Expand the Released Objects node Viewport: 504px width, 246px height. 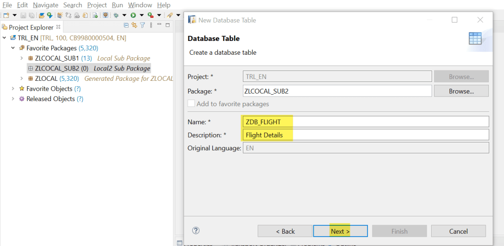(x=13, y=99)
